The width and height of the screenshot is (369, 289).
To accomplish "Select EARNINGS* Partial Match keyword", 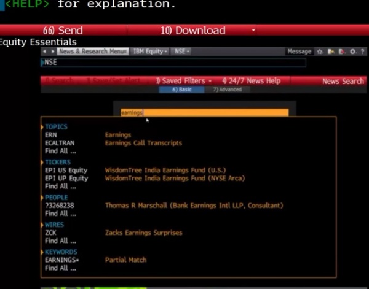I will [x=96, y=260].
